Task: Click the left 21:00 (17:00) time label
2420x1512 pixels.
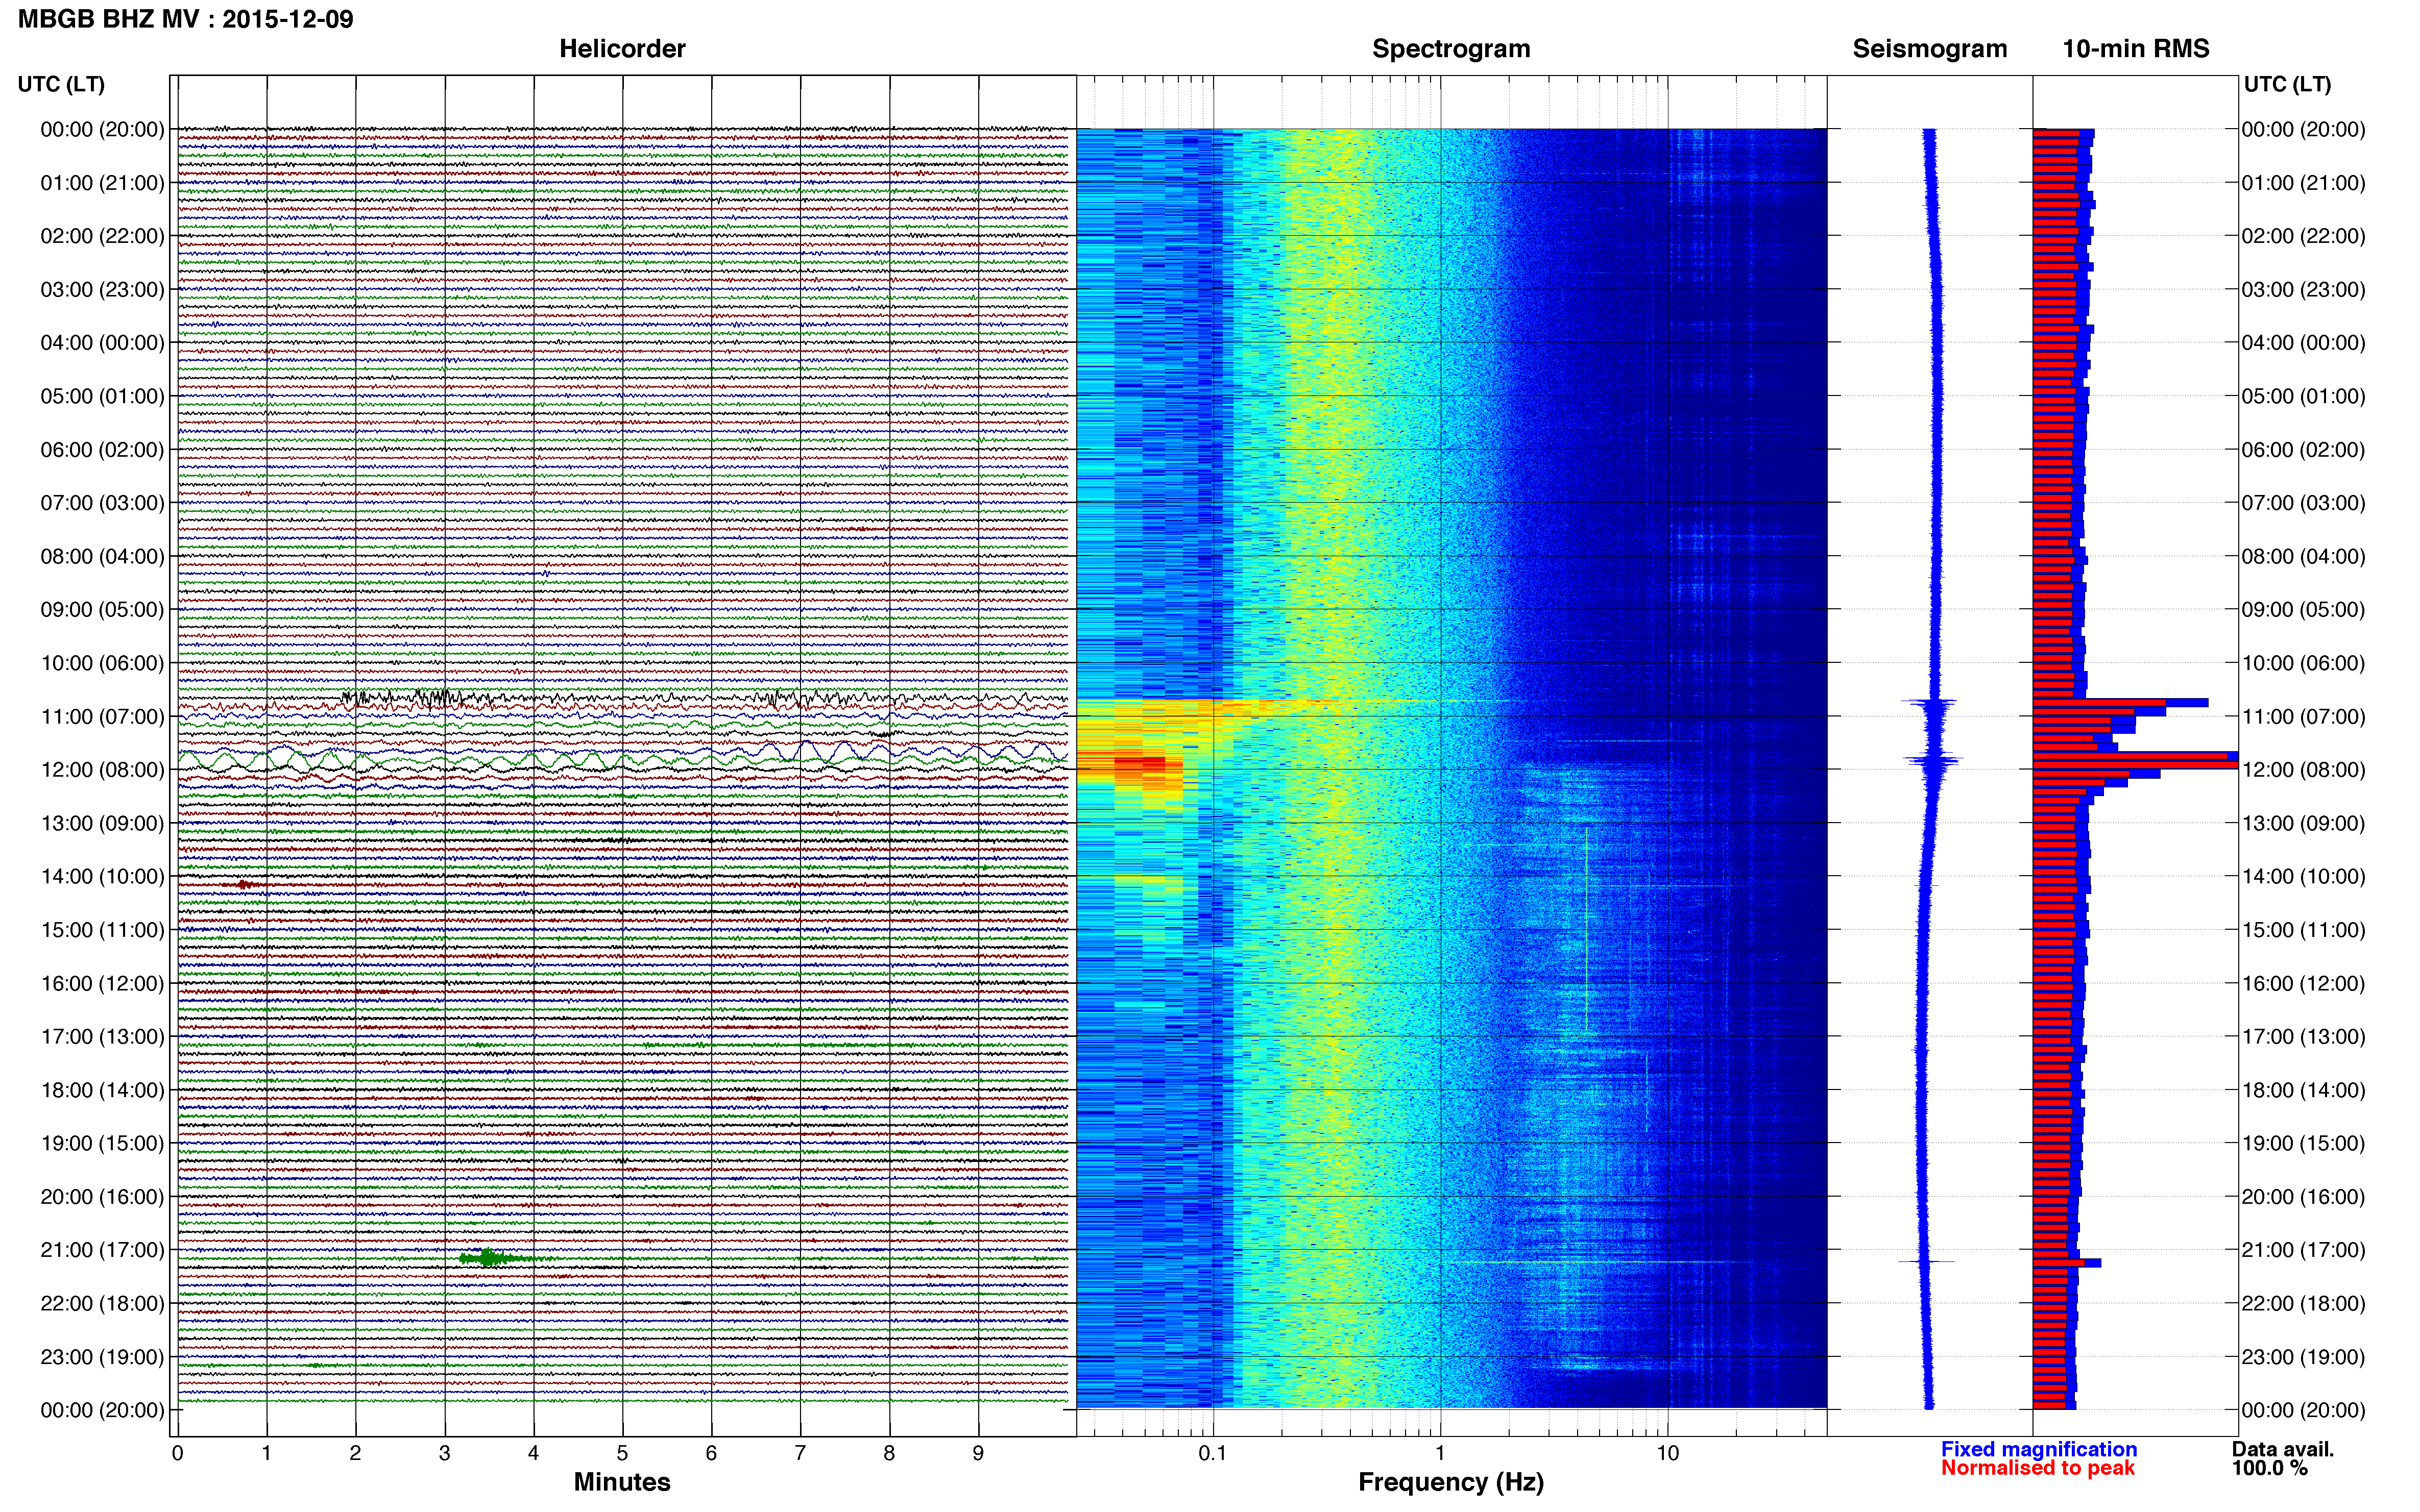Action: click(102, 1250)
